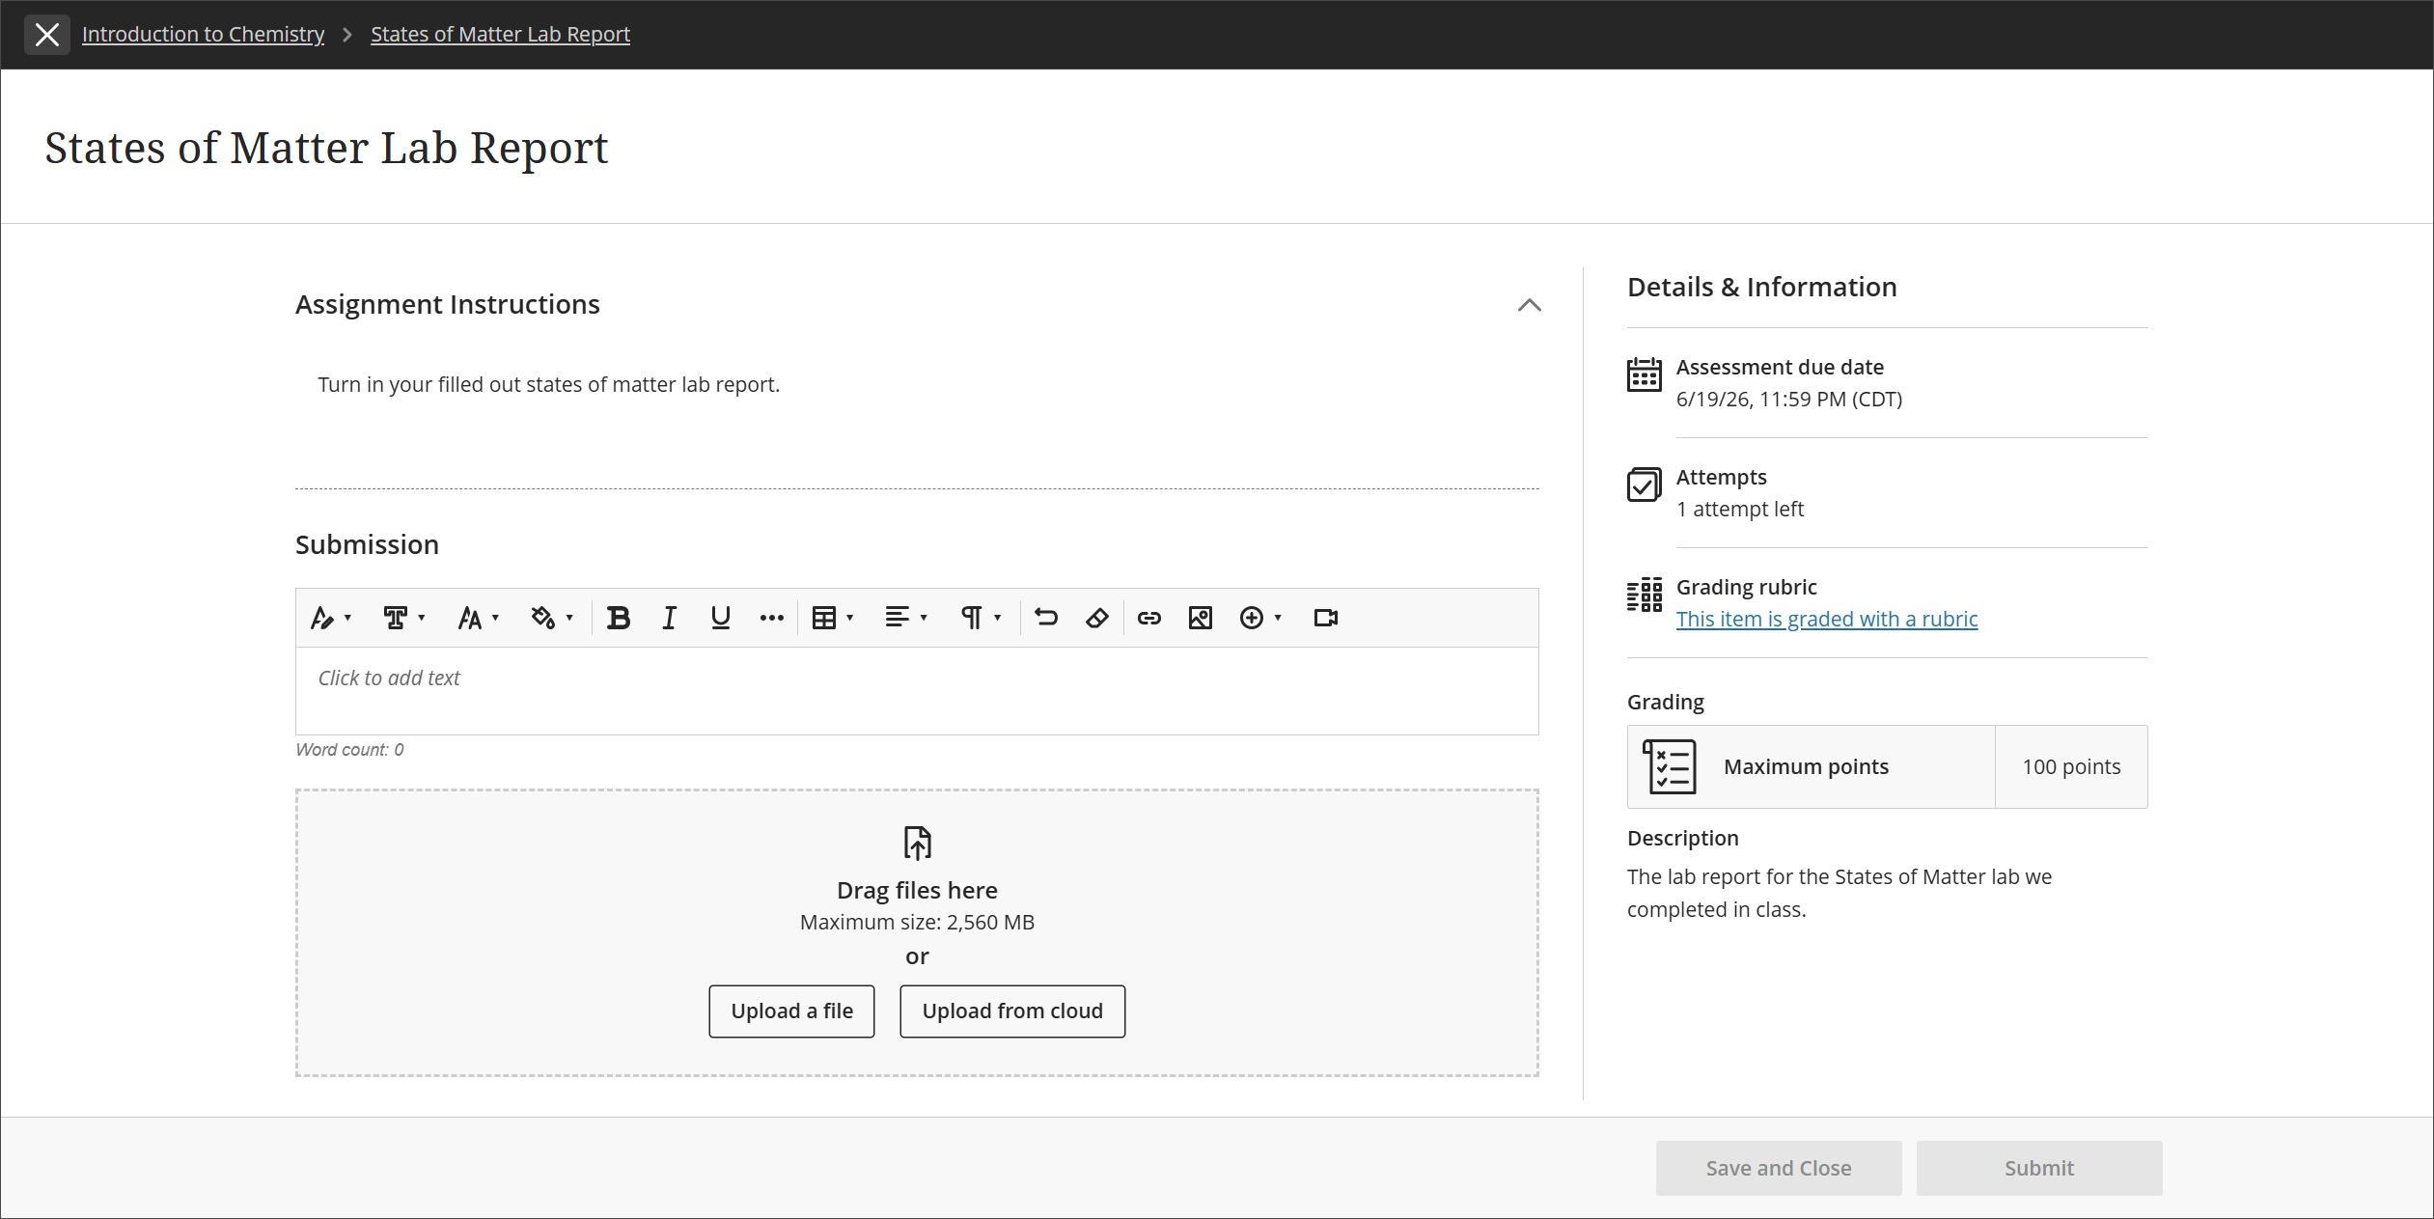Select the '100 points' value
Image resolution: width=2434 pixels, height=1219 pixels.
[x=2071, y=766]
